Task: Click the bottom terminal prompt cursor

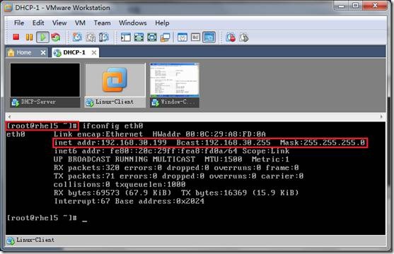Action: (x=84, y=220)
